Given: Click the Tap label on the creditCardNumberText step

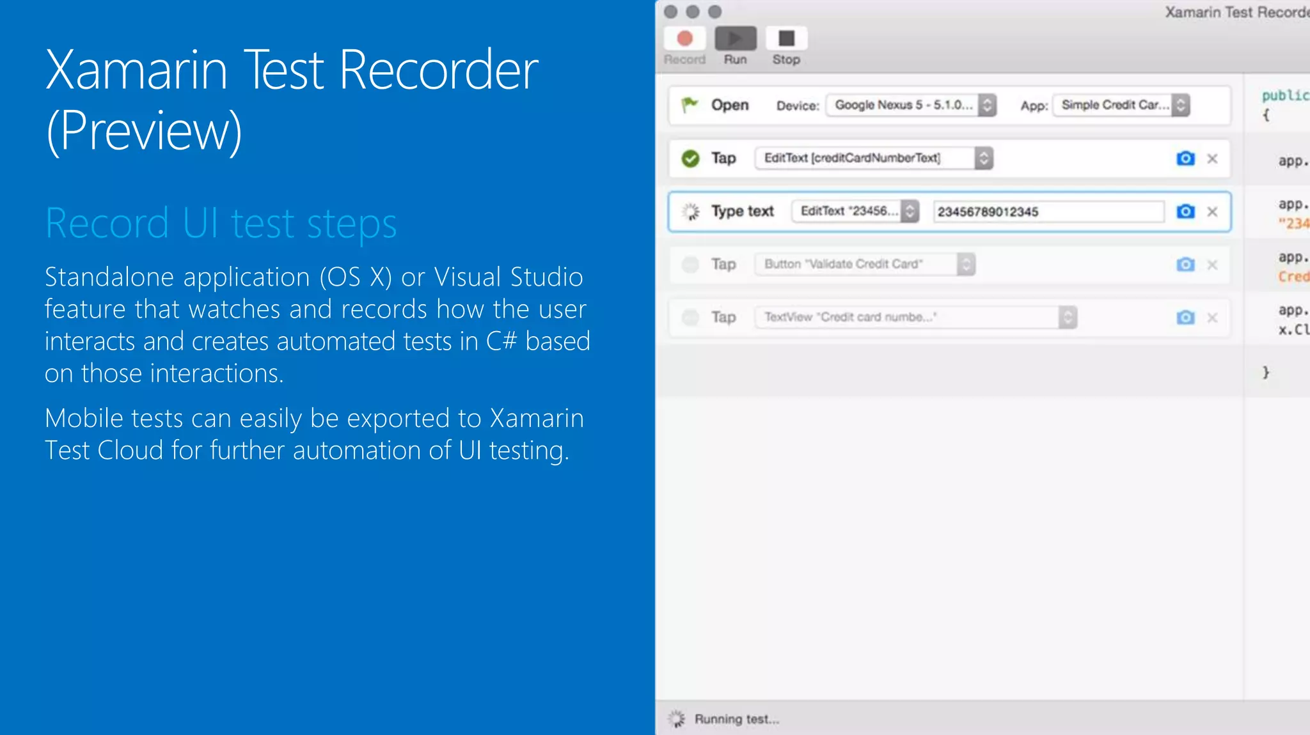Looking at the screenshot, I should (x=723, y=159).
